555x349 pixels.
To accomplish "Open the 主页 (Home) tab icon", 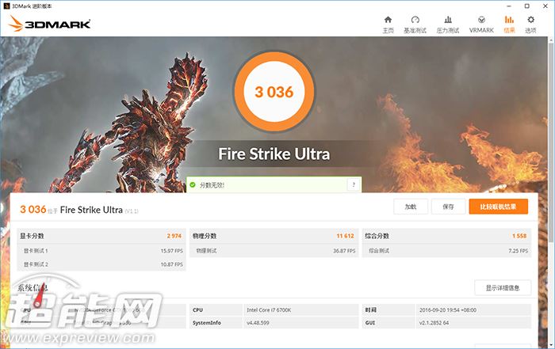I will coord(388,20).
